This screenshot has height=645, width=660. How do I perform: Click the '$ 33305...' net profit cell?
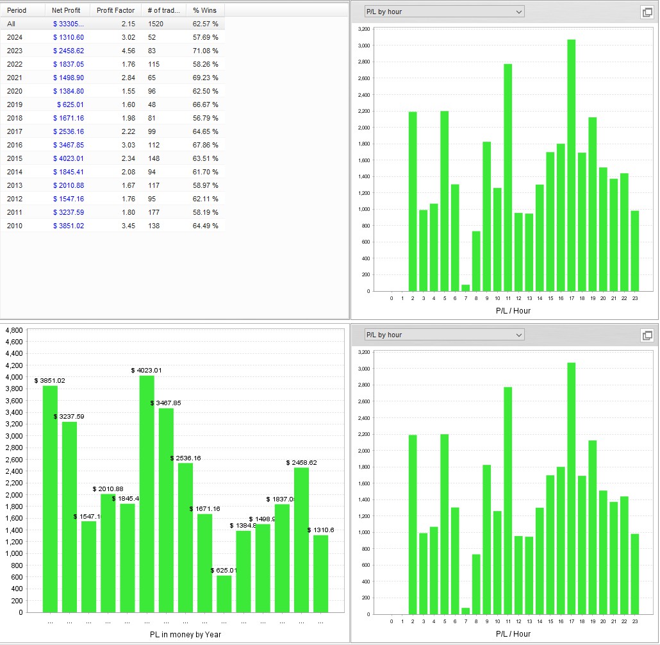click(x=68, y=24)
